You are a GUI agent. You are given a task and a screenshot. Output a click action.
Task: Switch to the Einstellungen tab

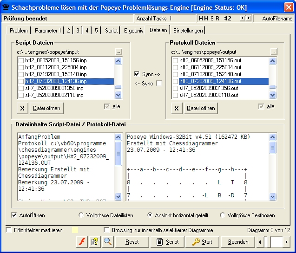tap(188, 31)
